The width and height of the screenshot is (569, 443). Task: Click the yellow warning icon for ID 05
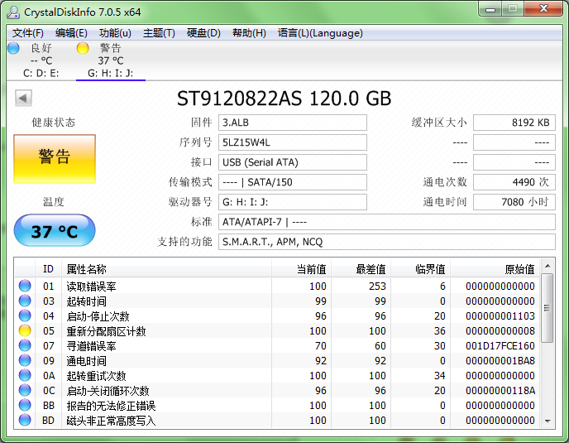[25, 330]
